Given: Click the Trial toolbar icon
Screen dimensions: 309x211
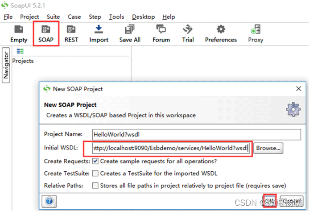Looking at the screenshot, I should [x=188, y=34].
